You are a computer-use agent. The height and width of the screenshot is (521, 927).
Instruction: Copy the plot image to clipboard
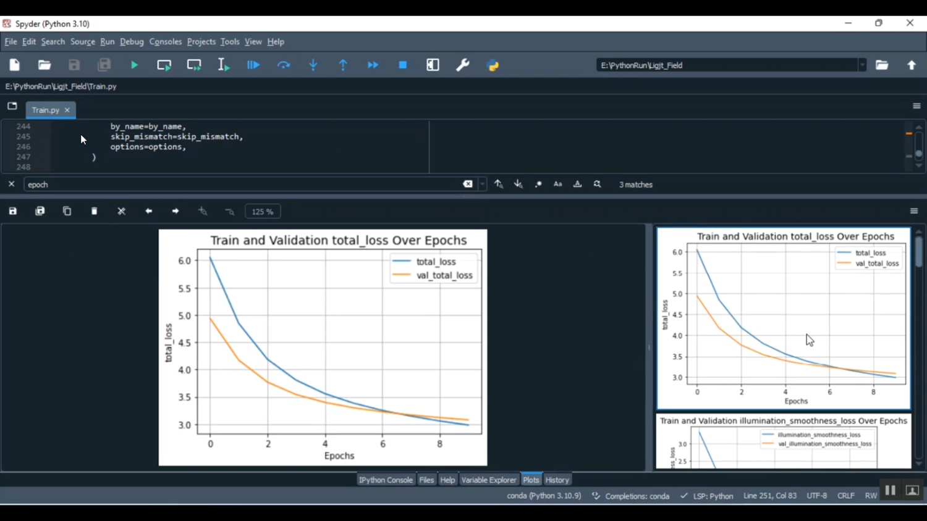tap(67, 211)
